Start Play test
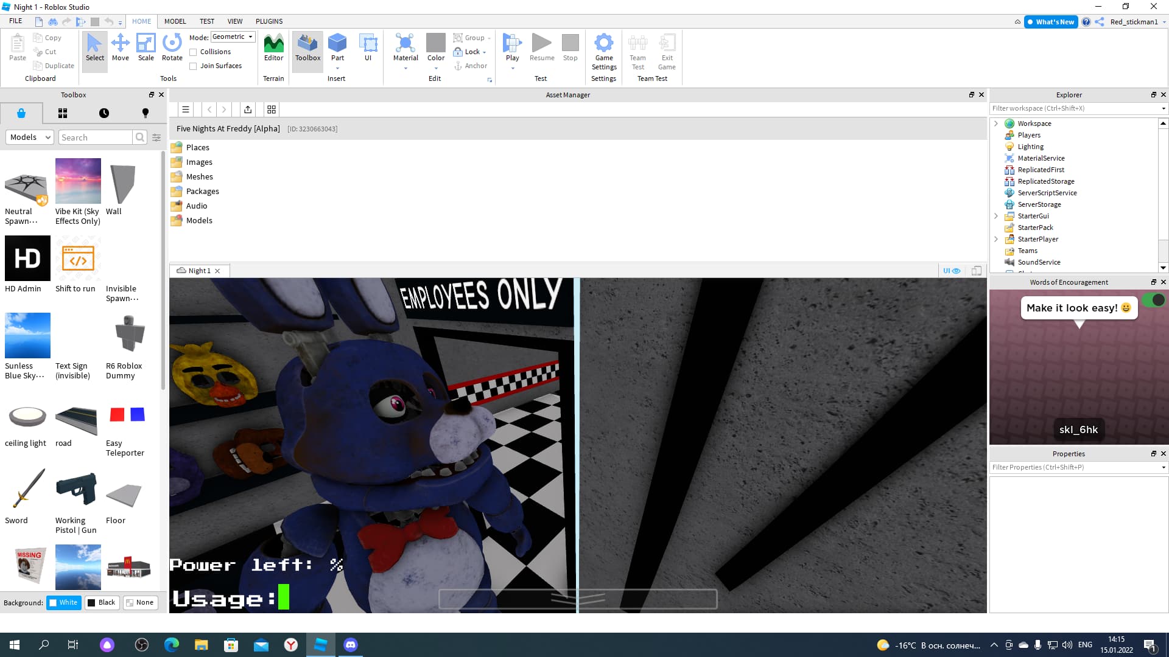1169x657 pixels. [x=512, y=47]
